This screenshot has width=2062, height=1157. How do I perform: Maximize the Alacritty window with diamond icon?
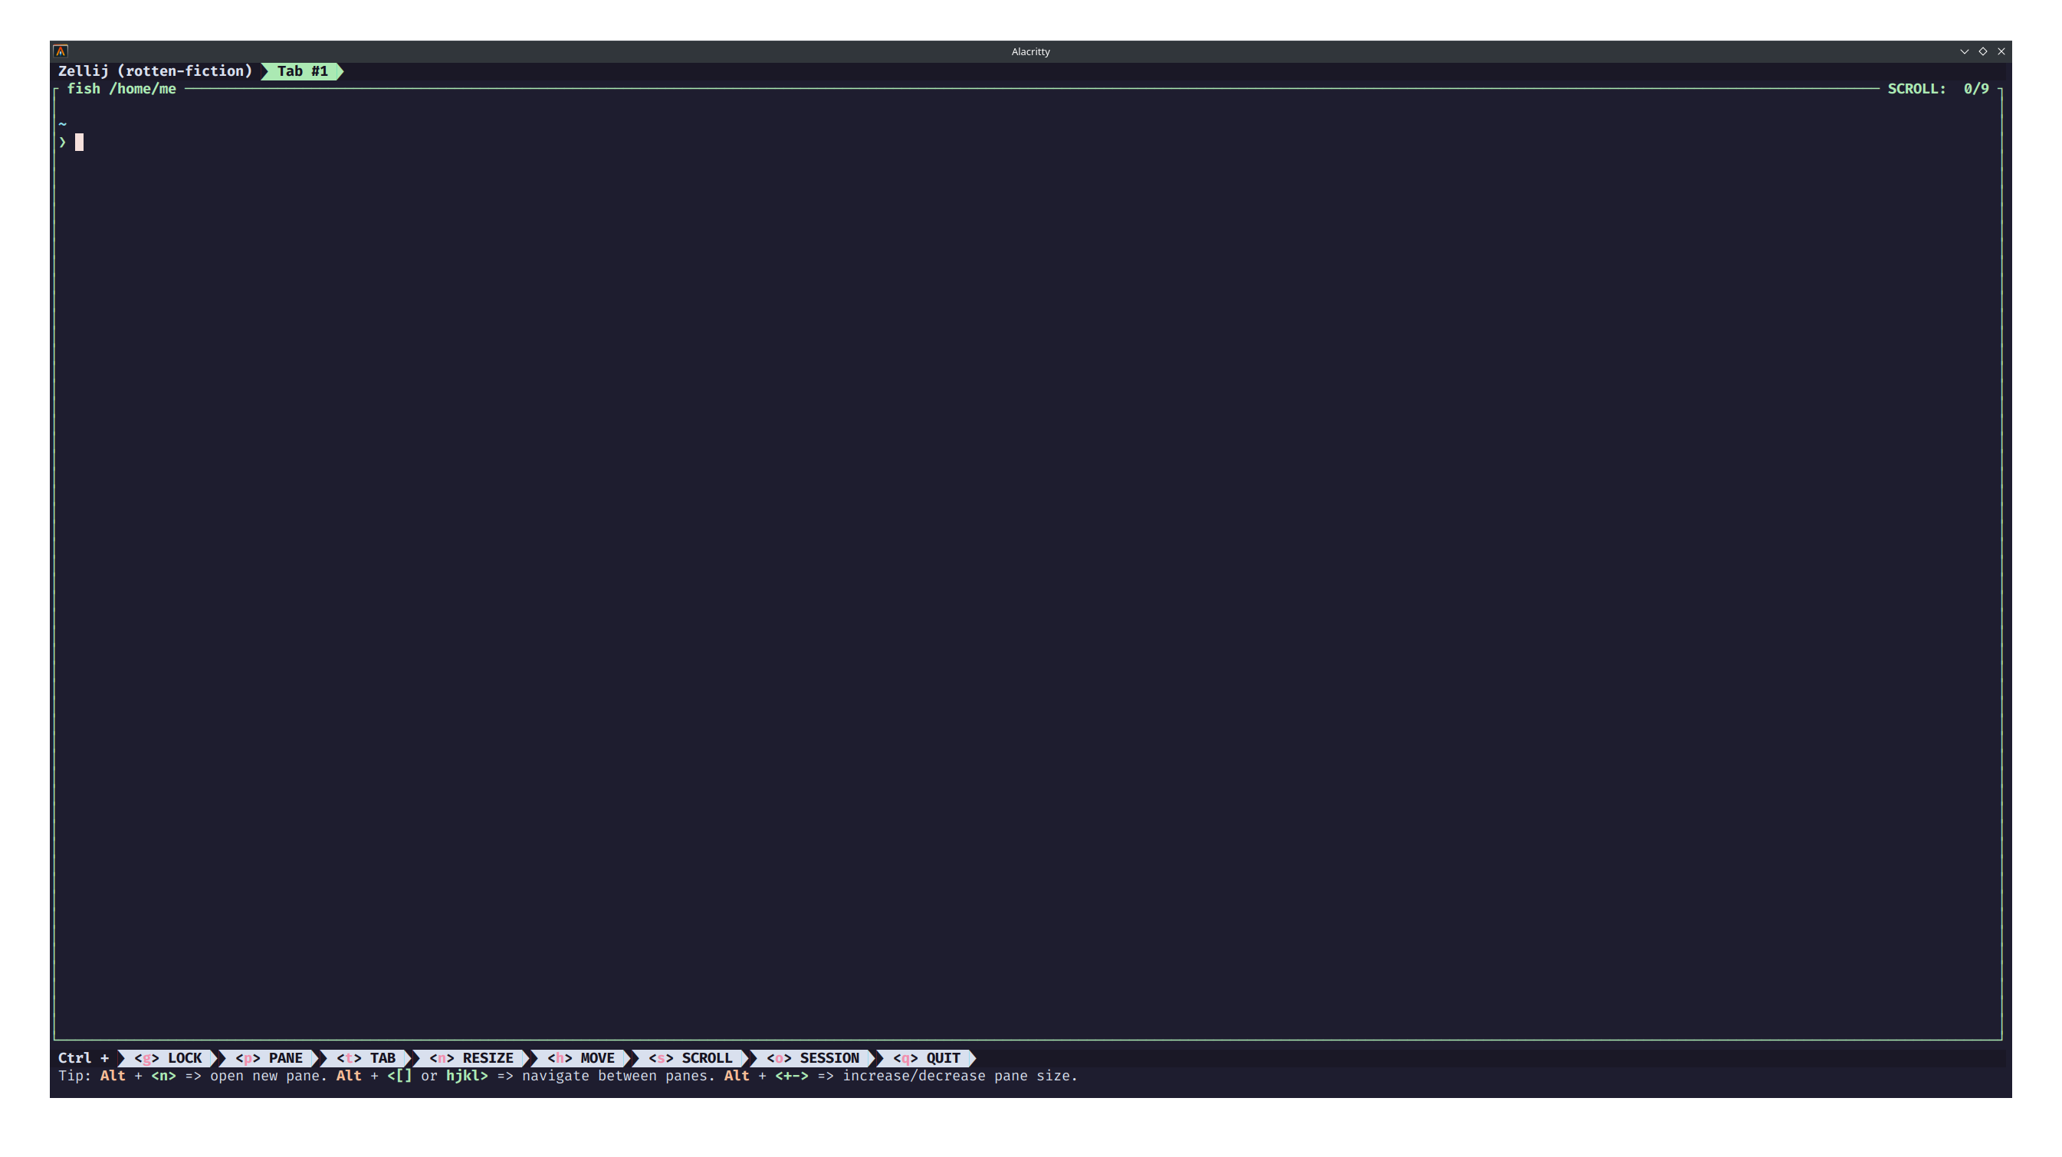[x=1983, y=51]
